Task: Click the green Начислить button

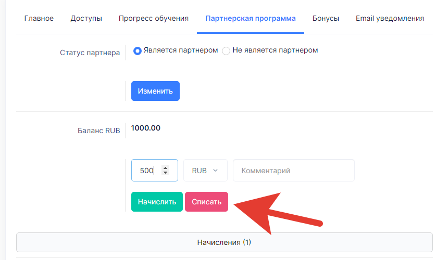Action: tap(157, 202)
